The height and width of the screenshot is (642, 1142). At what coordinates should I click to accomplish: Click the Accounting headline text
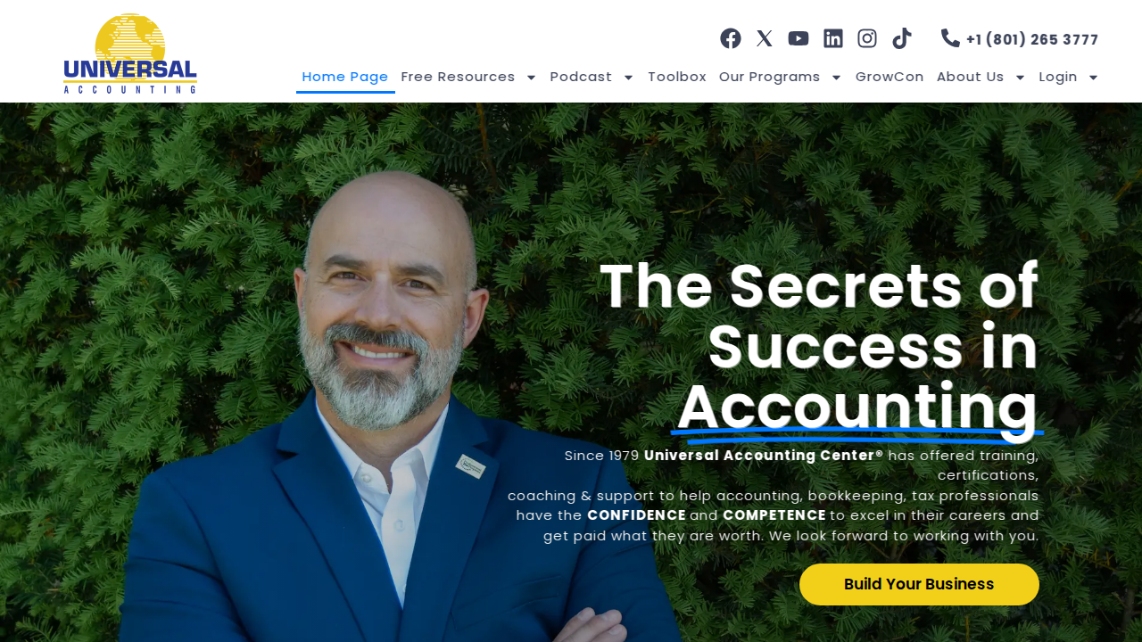[x=857, y=407]
